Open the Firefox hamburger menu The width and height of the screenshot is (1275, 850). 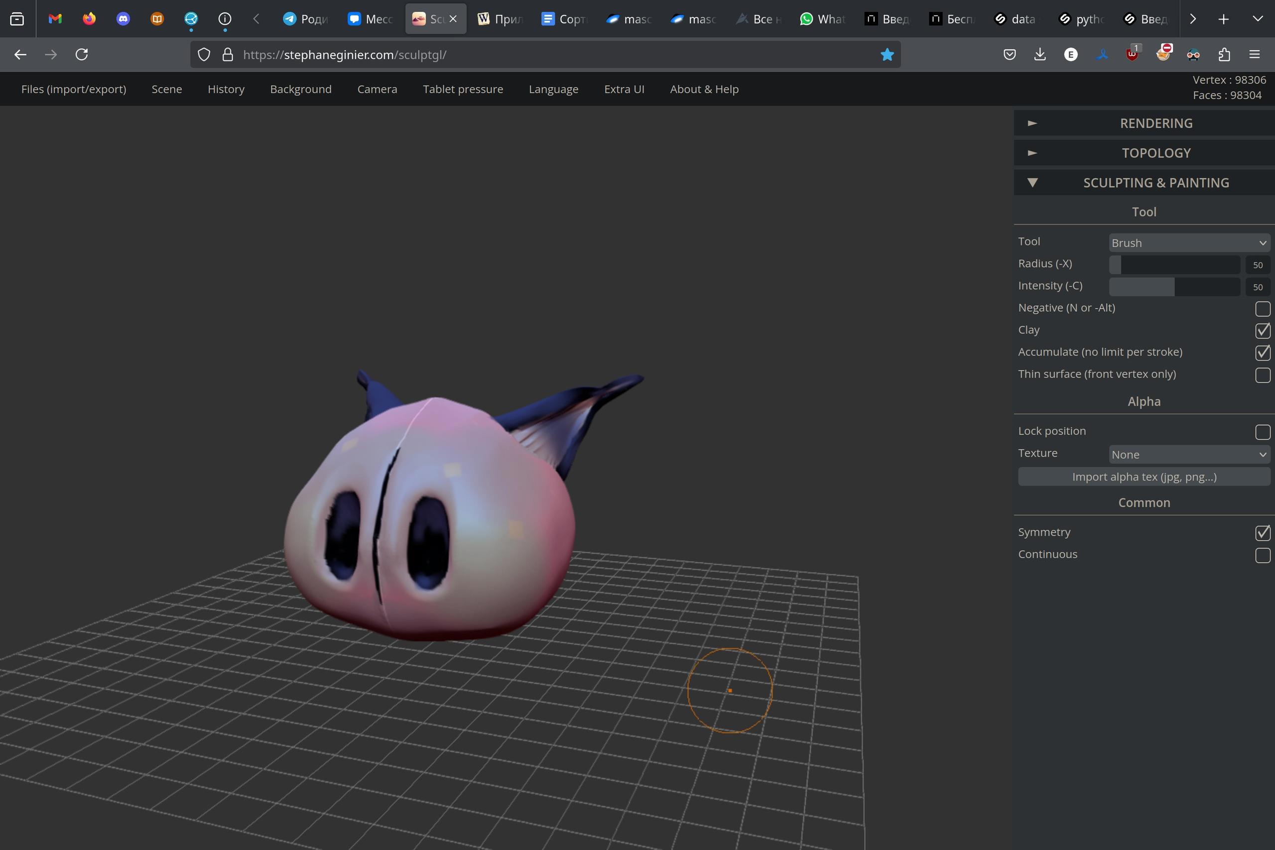(1255, 55)
